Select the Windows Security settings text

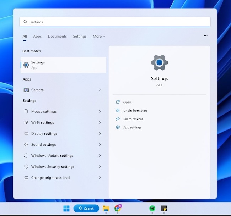tap(53, 167)
